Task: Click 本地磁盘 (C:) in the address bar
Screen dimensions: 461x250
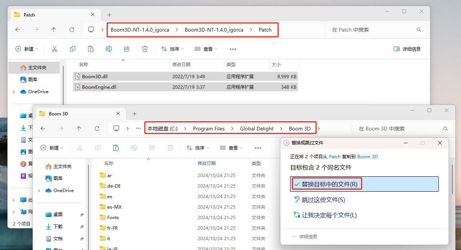Action: click(x=162, y=129)
